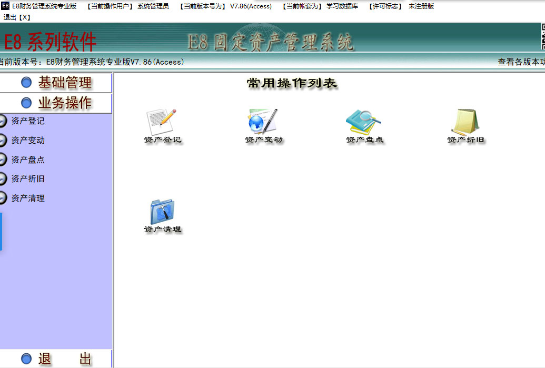The height and width of the screenshot is (368, 545).
Task: Click the blue vertical handle on sidebar's left edge
Action: [x=1, y=232]
